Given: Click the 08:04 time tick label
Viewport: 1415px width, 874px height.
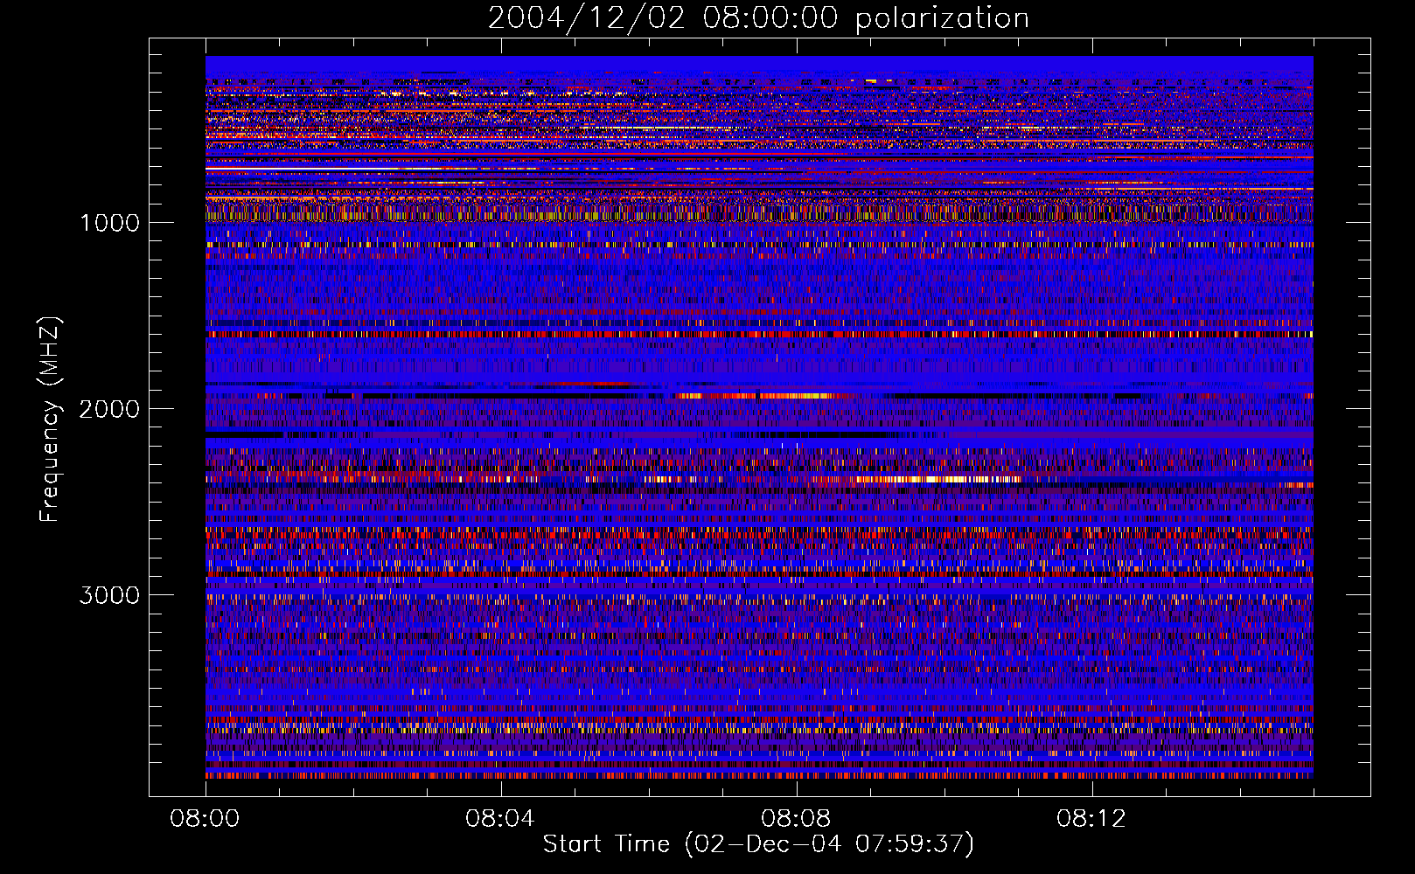Looking at the screenshot, I should pyautogui.click(x=500, y=819).
